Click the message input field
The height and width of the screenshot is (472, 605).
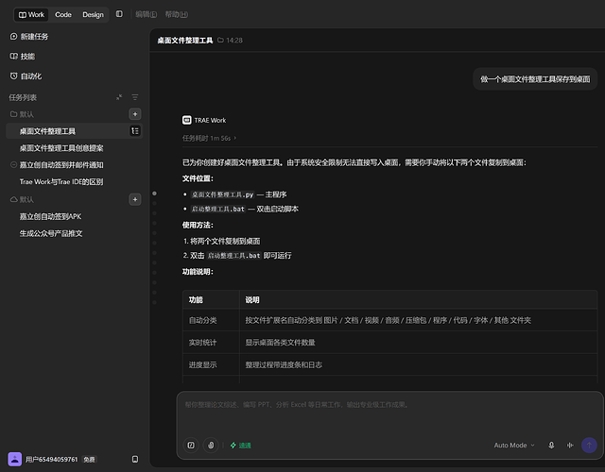pos(389,414)
